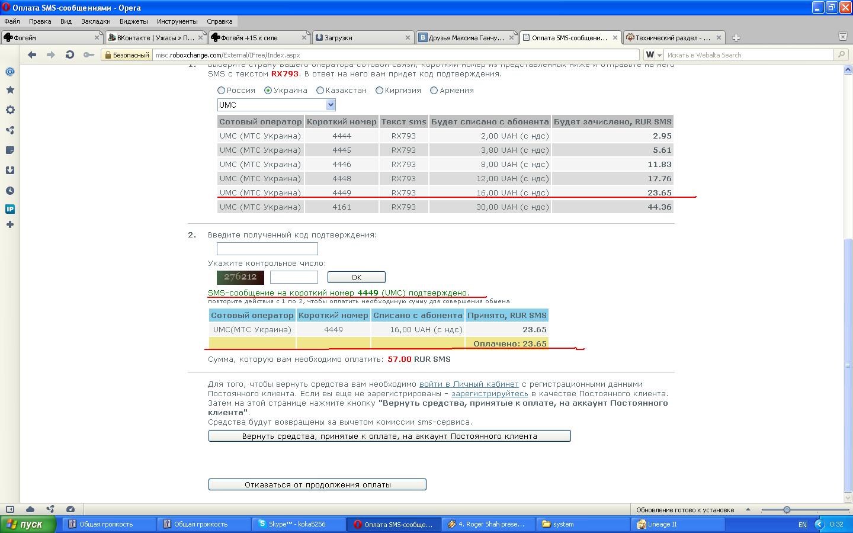
Task: Open the Downloads panel in sidebar
Action: point(10,171)
